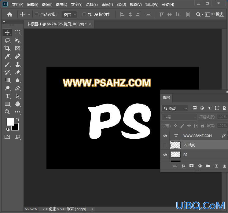This screenshot has width=228, height=213.
Task: Open the status bar info arrow
Action: 92,209
